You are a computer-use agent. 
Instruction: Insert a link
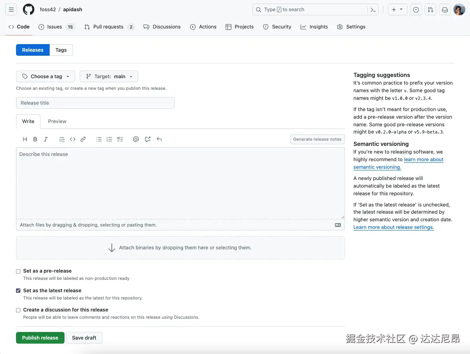pyautogui.click(x=83, y=139)
